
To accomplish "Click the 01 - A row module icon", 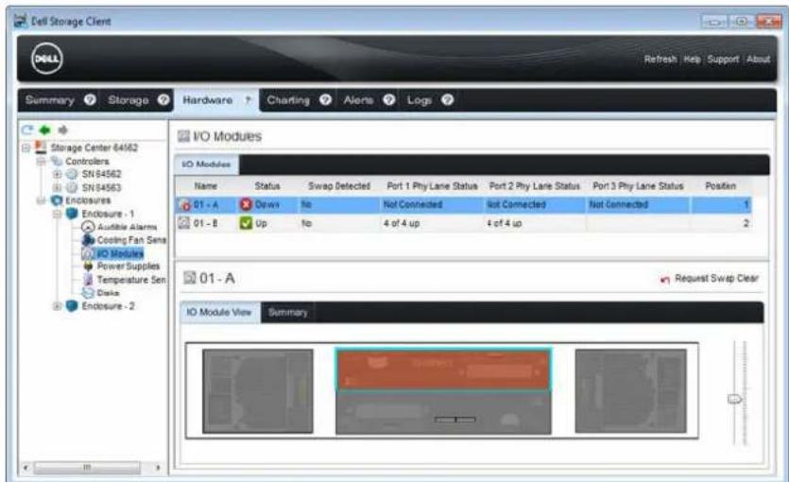I will (x=185, y=204).
